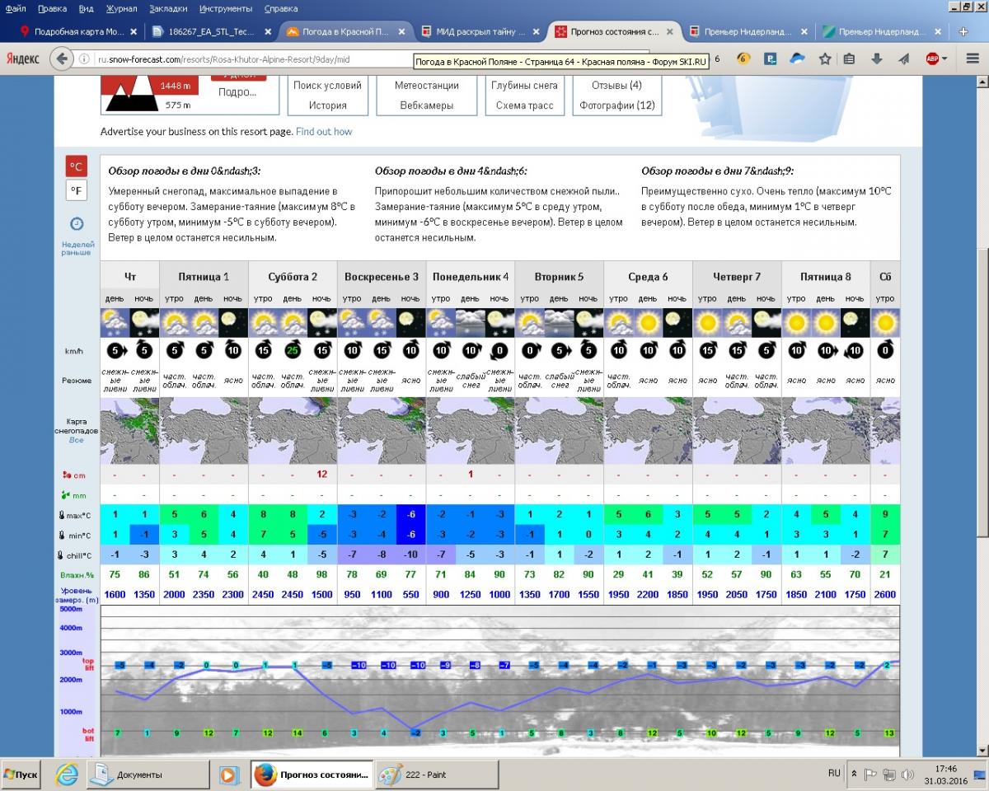Open the Правка menu
The width and height of the screenshot is (989, 791).
pyautogui.click(x=52, y=8)
